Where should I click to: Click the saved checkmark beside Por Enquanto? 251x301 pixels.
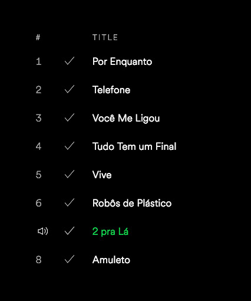coord(70,61)
